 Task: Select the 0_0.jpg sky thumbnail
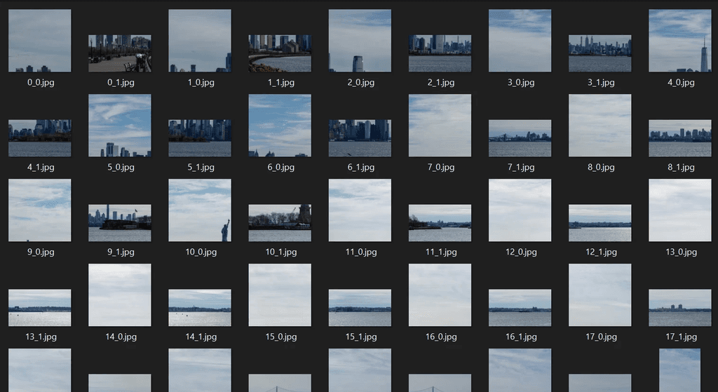tap(40, 41)
